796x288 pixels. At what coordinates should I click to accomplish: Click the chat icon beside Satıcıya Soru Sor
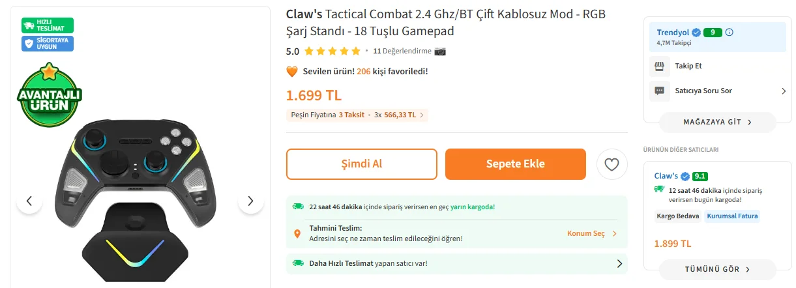click(x=659, y=91)
